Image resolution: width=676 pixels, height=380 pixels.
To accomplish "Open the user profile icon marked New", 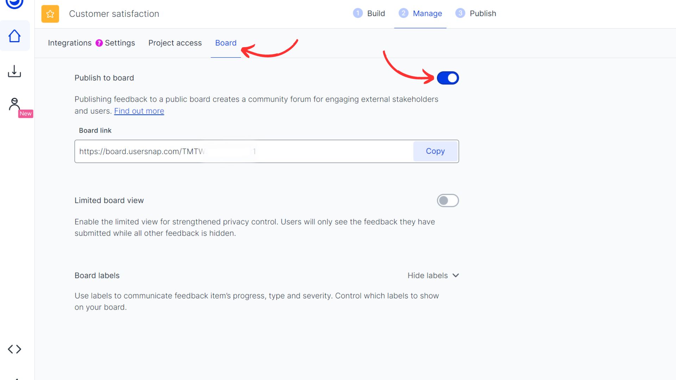I will [14, 104].
